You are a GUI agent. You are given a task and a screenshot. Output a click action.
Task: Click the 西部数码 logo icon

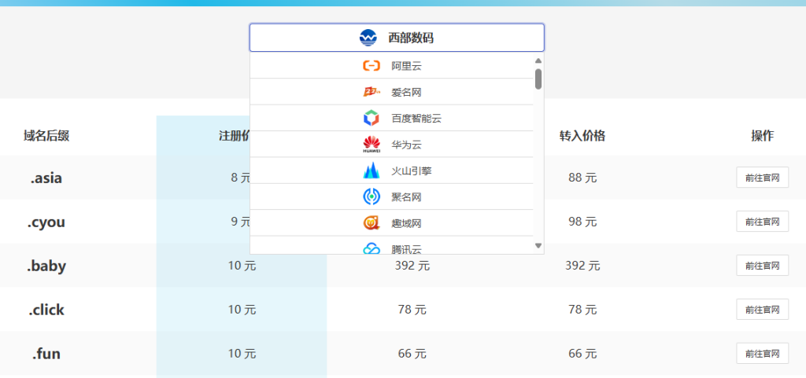368,38
